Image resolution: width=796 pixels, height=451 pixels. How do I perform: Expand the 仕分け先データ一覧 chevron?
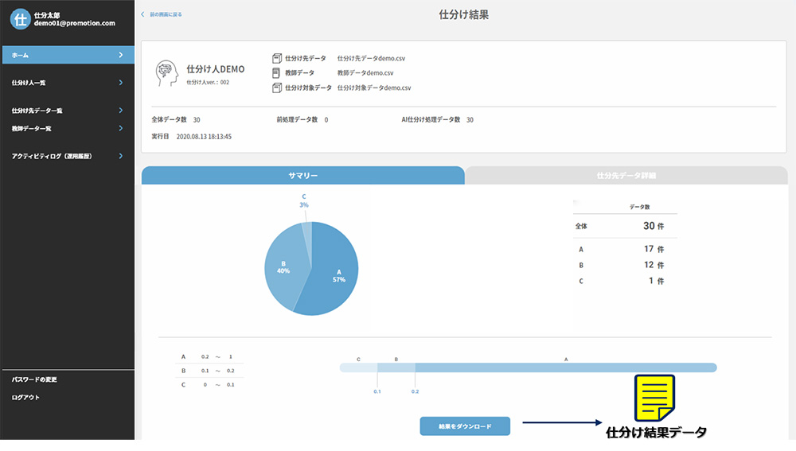(x=120, y=111)
